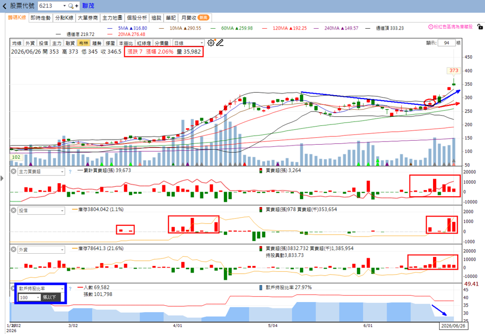485x334 pixels.
Task: Switch to the 個股分析 tab
Action: pos(137,18)
